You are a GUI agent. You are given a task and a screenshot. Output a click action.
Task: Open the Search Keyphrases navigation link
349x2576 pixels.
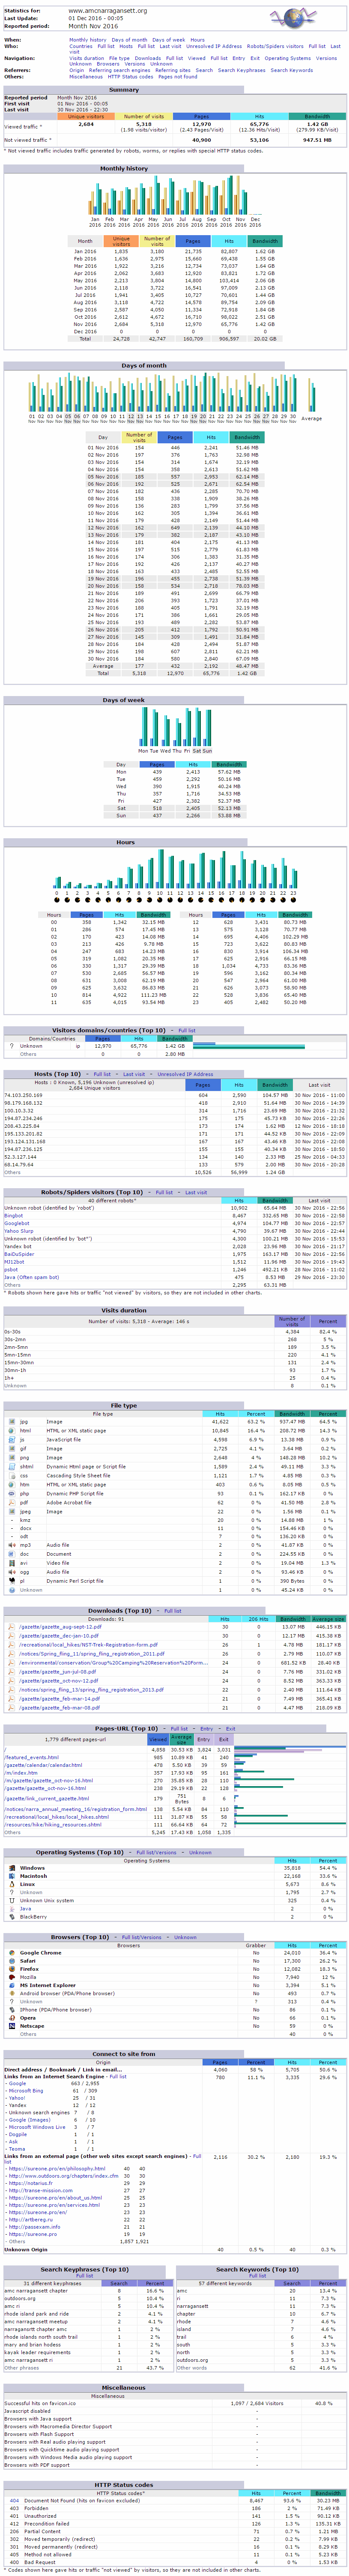coord(242,70)
